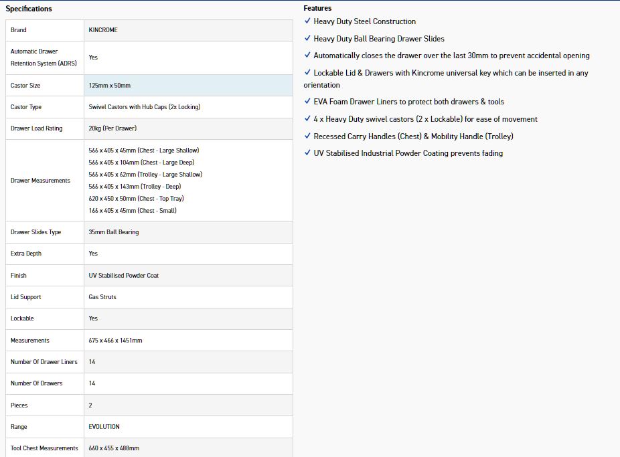
Task: Click the 675 x 466 x 1451mm measurements value
Action: (x=115, y=341)
